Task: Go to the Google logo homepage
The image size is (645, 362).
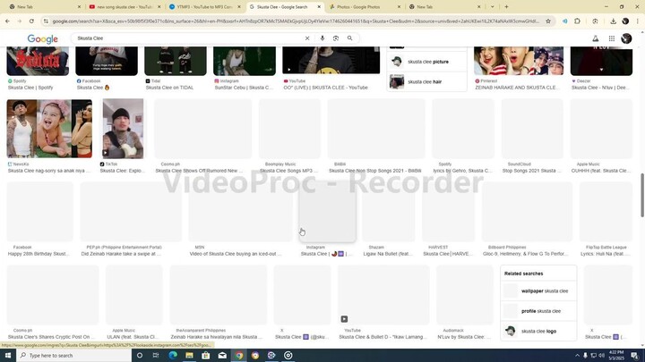Action: [x=43, y=39]
